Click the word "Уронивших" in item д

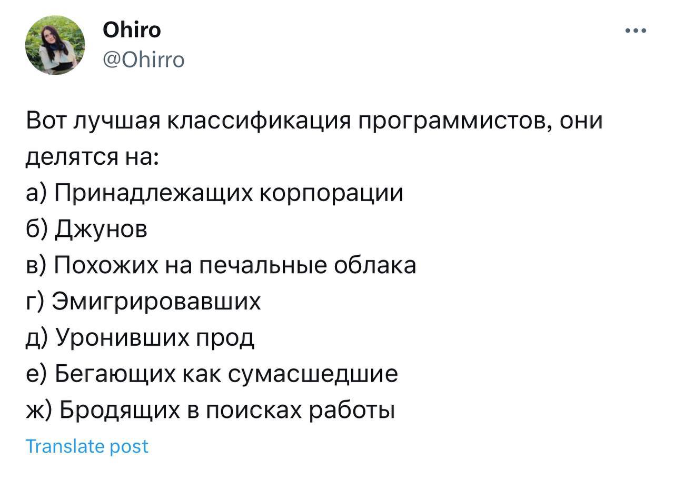pos(122,338)
